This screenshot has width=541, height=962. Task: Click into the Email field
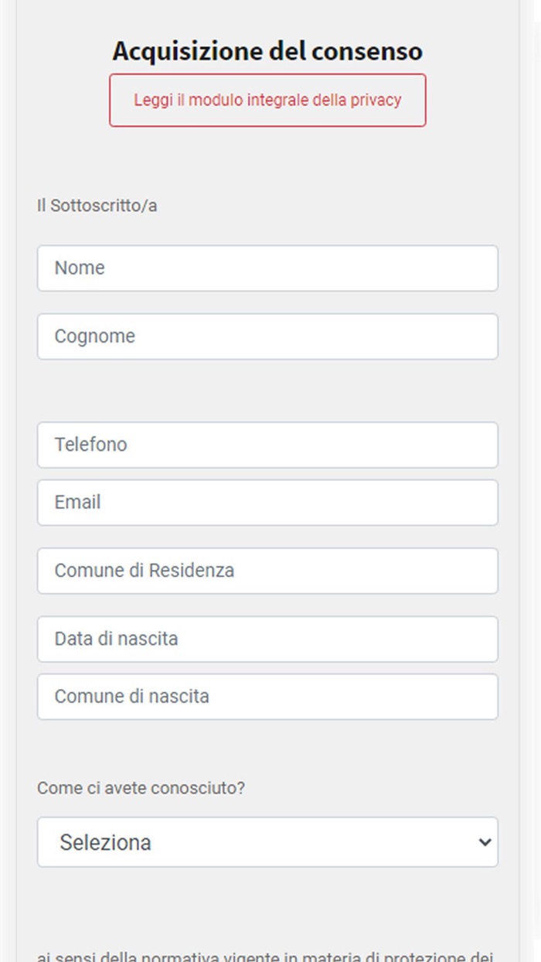point(267,503)
